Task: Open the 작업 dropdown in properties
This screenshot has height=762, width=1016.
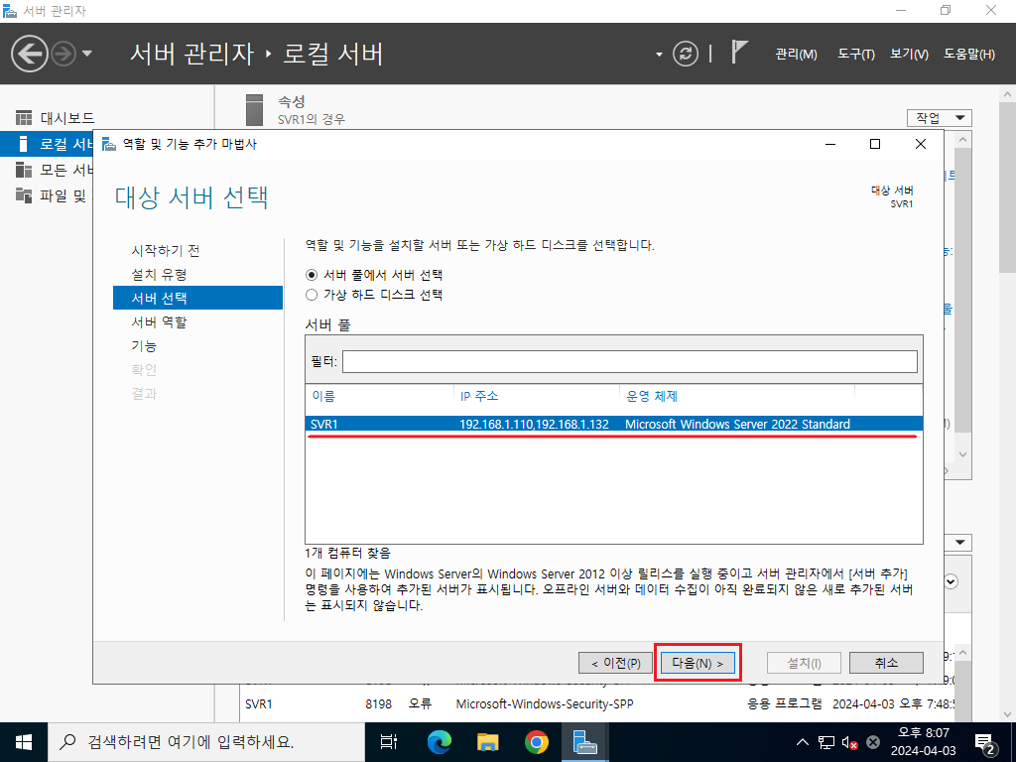Action: coord(939,118)
